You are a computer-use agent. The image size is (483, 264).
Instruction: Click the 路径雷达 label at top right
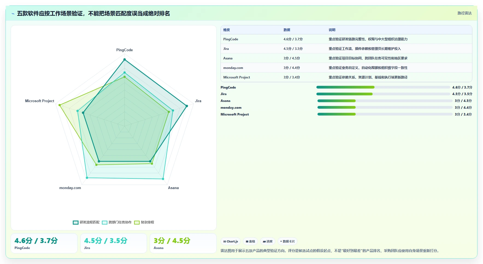(464, 13)
